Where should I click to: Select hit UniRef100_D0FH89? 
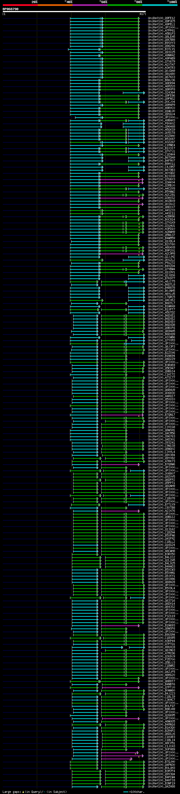[161, 749]
